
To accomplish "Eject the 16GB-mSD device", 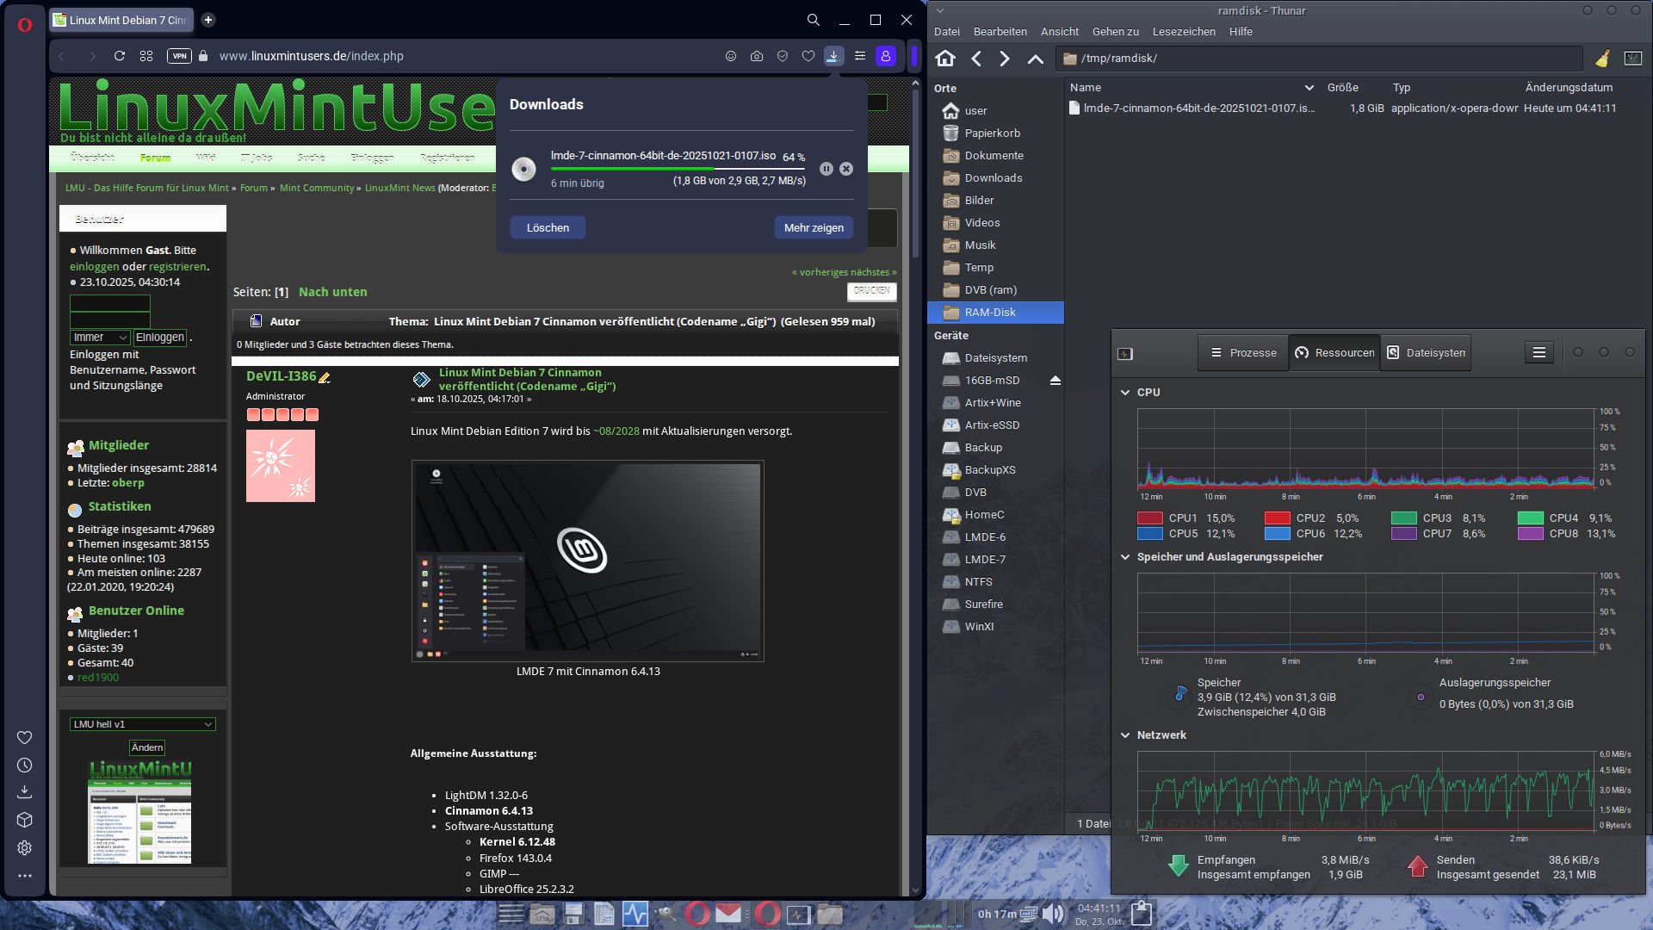I will point(1055,380).
